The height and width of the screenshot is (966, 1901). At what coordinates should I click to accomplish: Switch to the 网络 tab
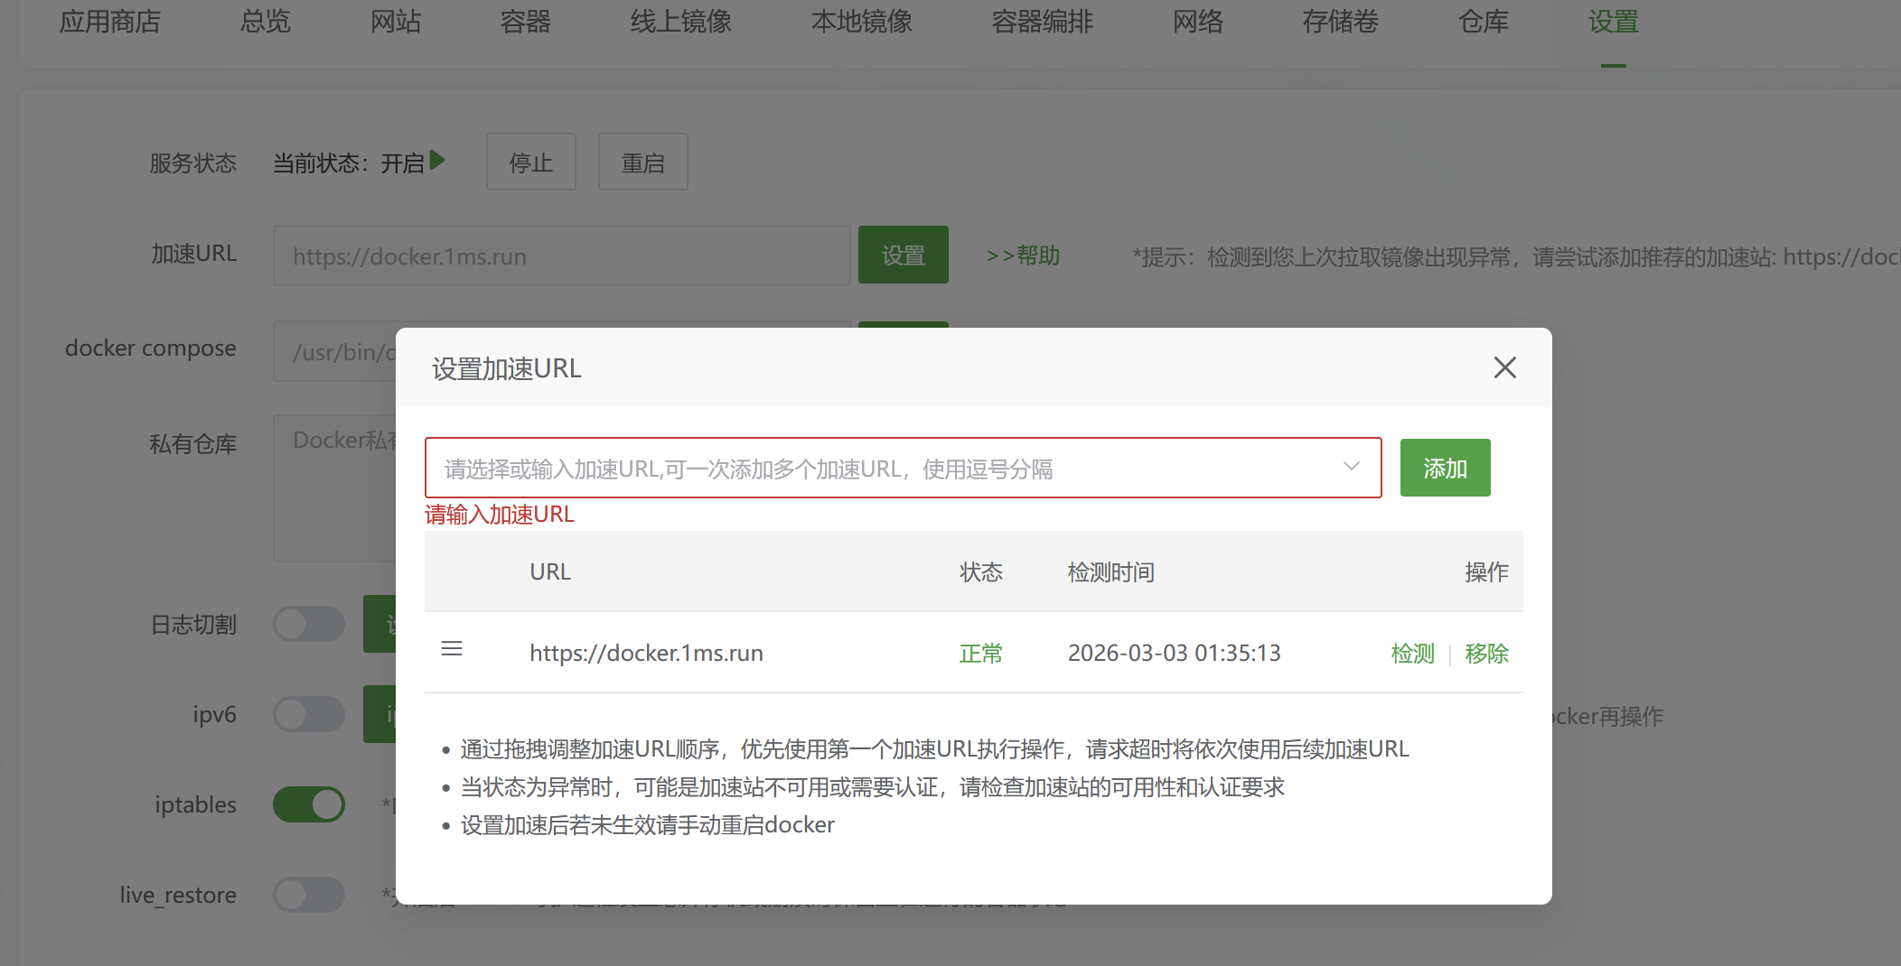pos(1198,23)
